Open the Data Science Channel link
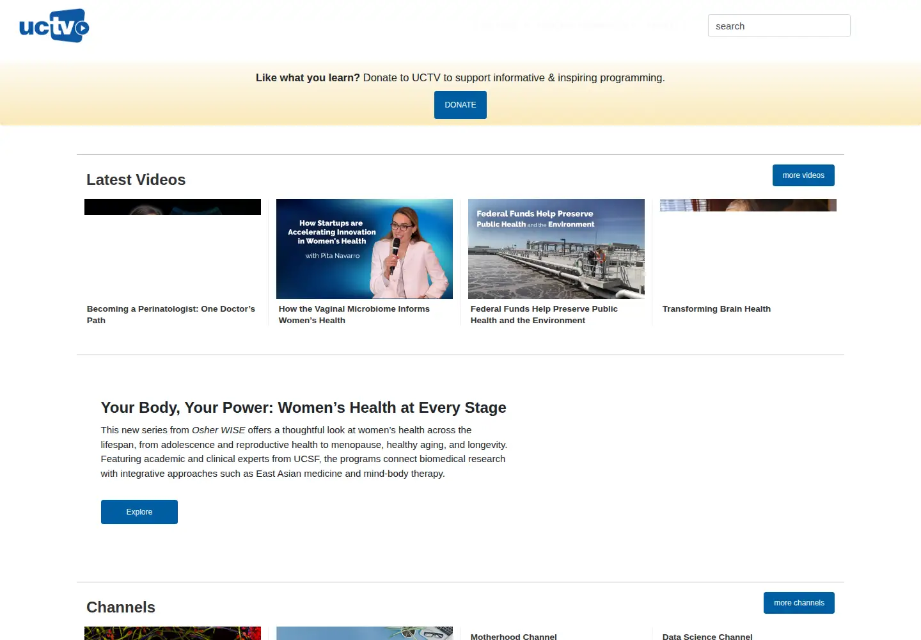Image resolution: width=921 pixels, height=640 pixels. (707, 636)
